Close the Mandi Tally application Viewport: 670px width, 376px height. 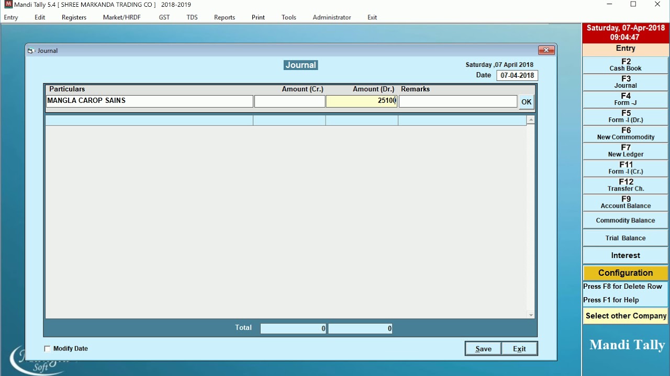click(657, 5)
